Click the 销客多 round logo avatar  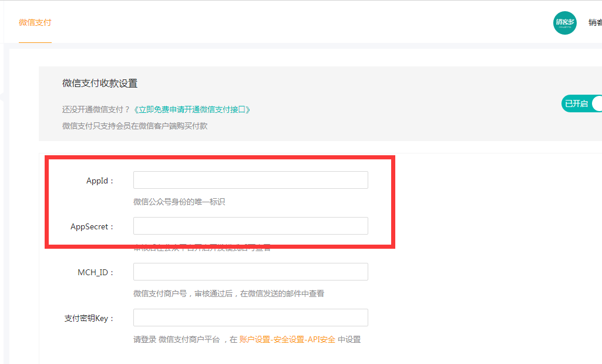pyautogui.click(x=565, y=23)
